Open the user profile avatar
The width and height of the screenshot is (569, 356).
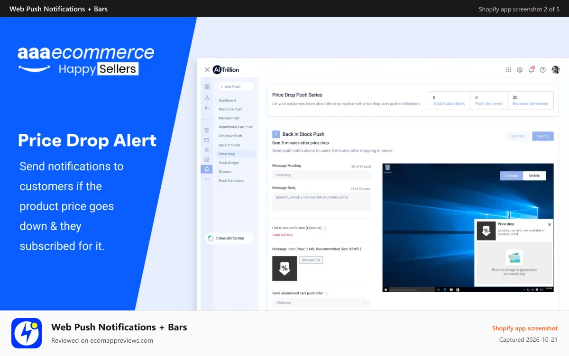556,70
